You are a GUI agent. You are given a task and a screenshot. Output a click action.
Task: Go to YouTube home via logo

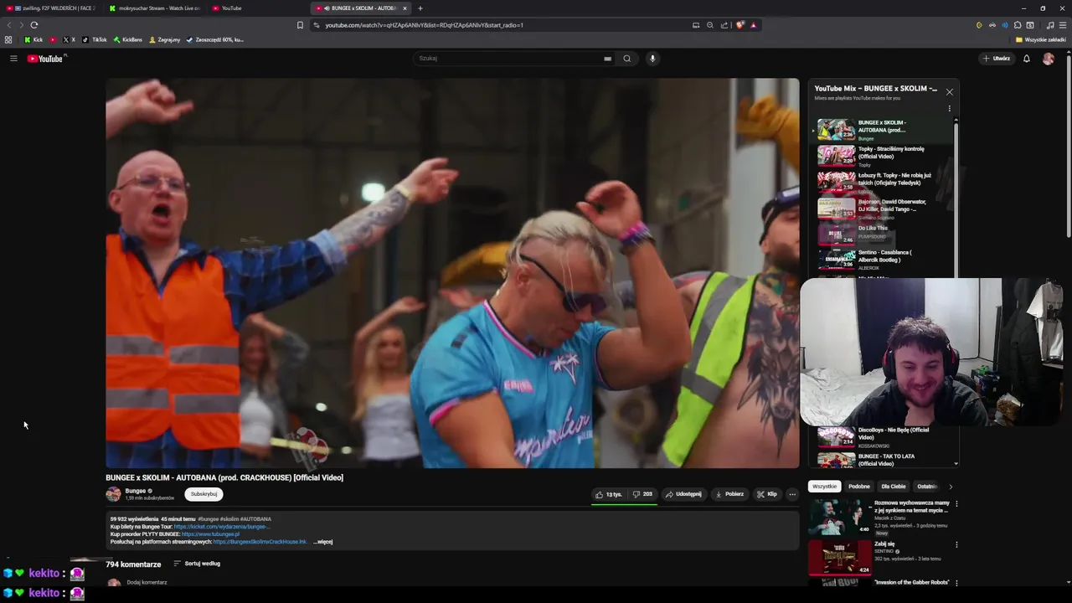[45, 59]
